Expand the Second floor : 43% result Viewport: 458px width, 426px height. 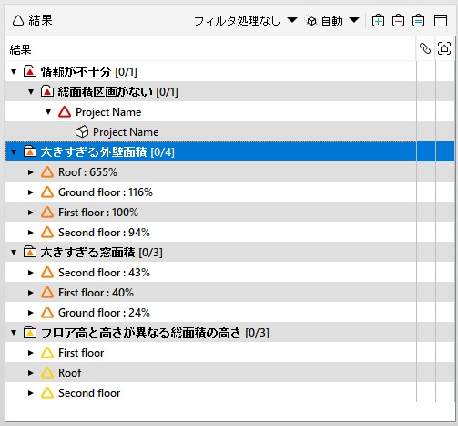coord(30,273)
